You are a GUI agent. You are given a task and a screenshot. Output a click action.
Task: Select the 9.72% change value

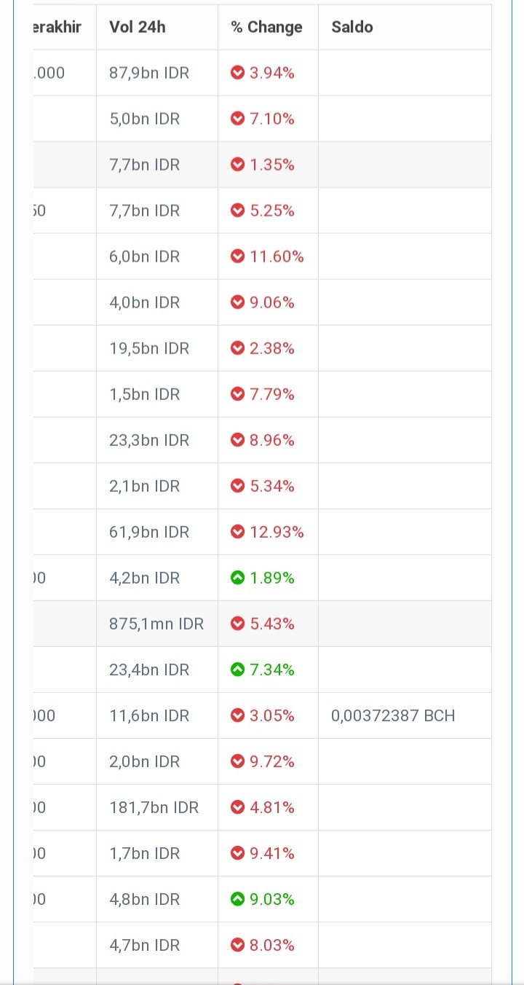(272, 761)
